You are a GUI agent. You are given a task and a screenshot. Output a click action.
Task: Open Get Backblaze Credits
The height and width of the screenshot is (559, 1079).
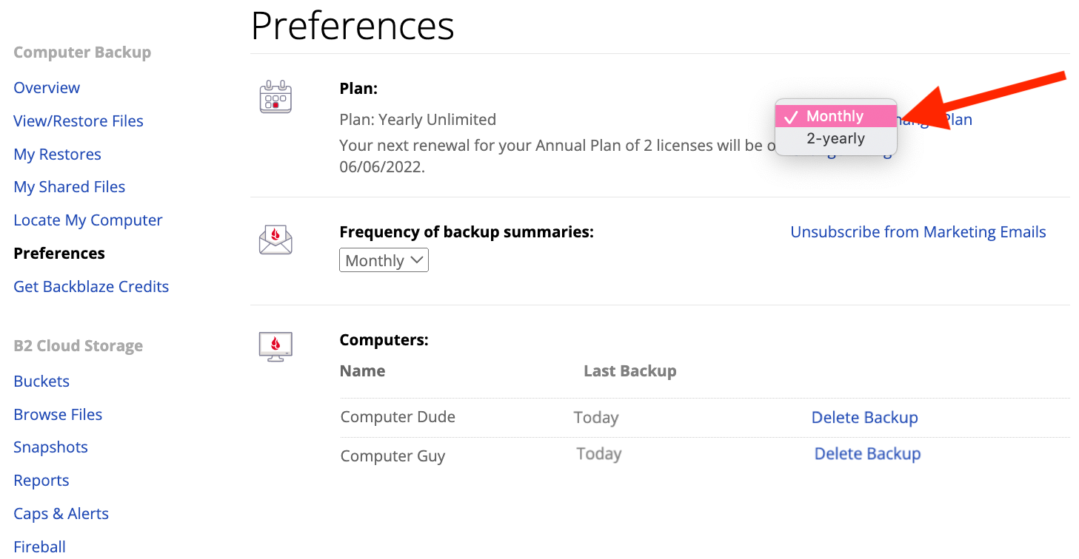91,287
